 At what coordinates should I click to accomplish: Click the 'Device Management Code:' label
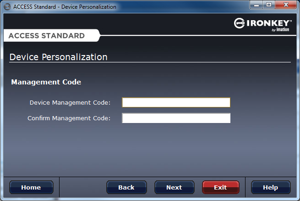70,102
